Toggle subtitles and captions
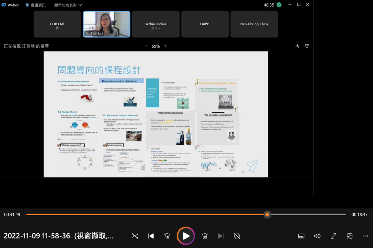 pos(301,236)
